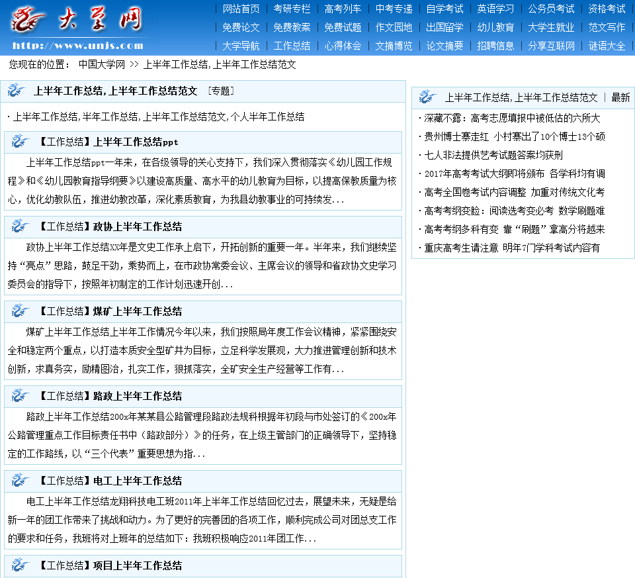Visit 作文园地 section
Screen dimensions: 635x578
click(394, 27)
